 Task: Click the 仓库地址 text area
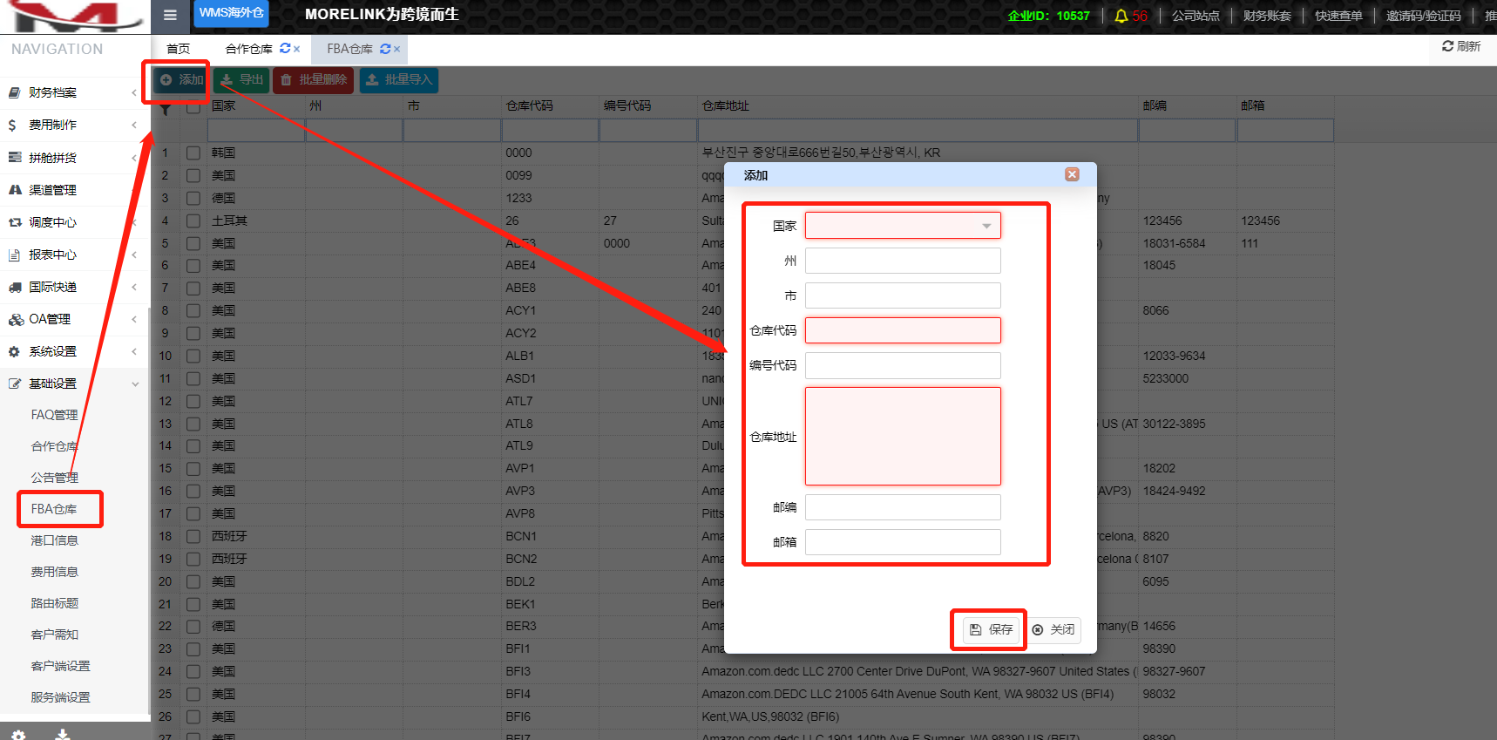point(902,436)
